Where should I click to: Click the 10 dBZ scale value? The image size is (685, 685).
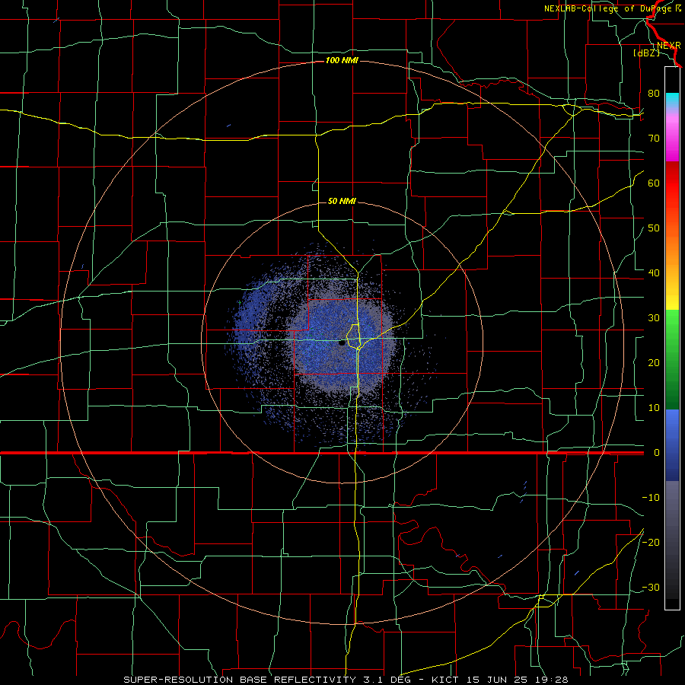pyautogui.click(x=654, y=408)
